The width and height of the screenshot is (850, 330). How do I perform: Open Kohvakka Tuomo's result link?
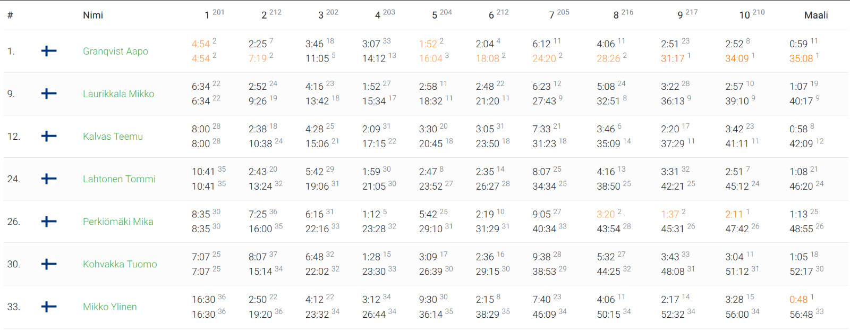120,264
